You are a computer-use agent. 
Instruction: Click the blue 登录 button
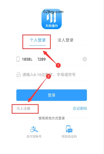point(52,95)
